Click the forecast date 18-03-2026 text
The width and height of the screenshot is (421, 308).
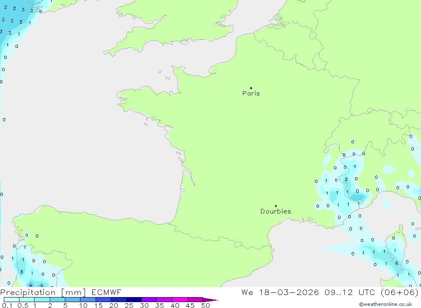tap(289, 292)
